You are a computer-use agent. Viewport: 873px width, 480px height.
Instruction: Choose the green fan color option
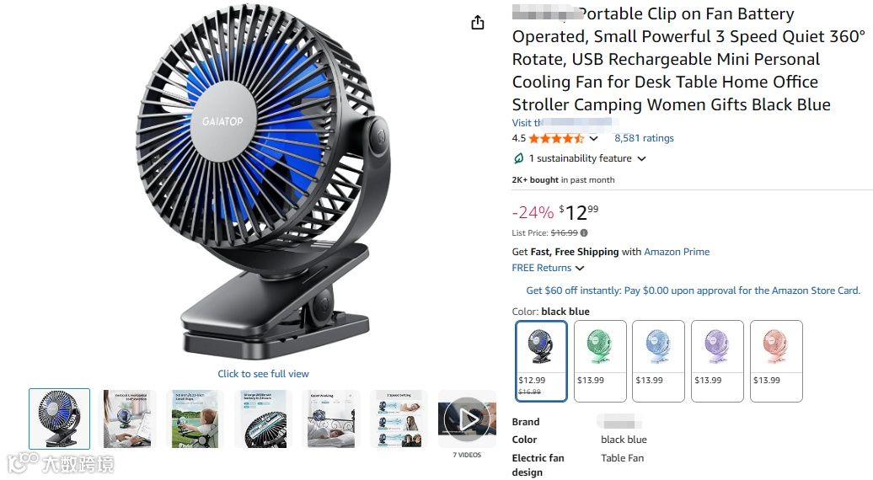coord(600,361)
